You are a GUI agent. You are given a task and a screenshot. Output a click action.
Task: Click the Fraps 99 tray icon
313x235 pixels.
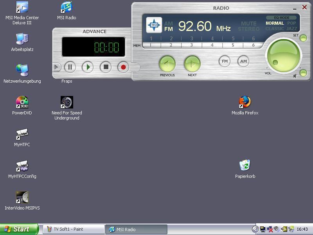pyautogui.click(x=263, y=229)
